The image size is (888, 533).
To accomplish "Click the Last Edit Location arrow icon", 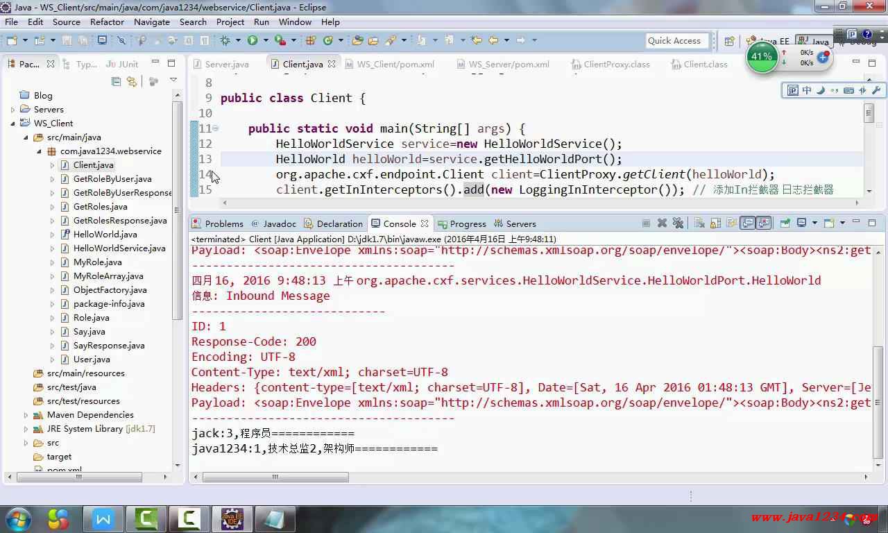I will click(x=476, y=40).
